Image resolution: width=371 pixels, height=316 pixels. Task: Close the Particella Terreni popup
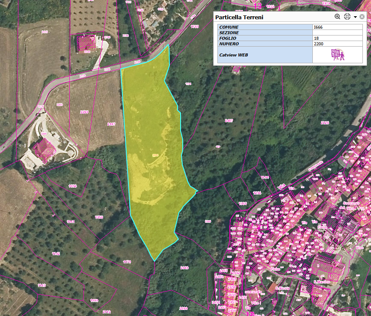(x=362, y=17)
